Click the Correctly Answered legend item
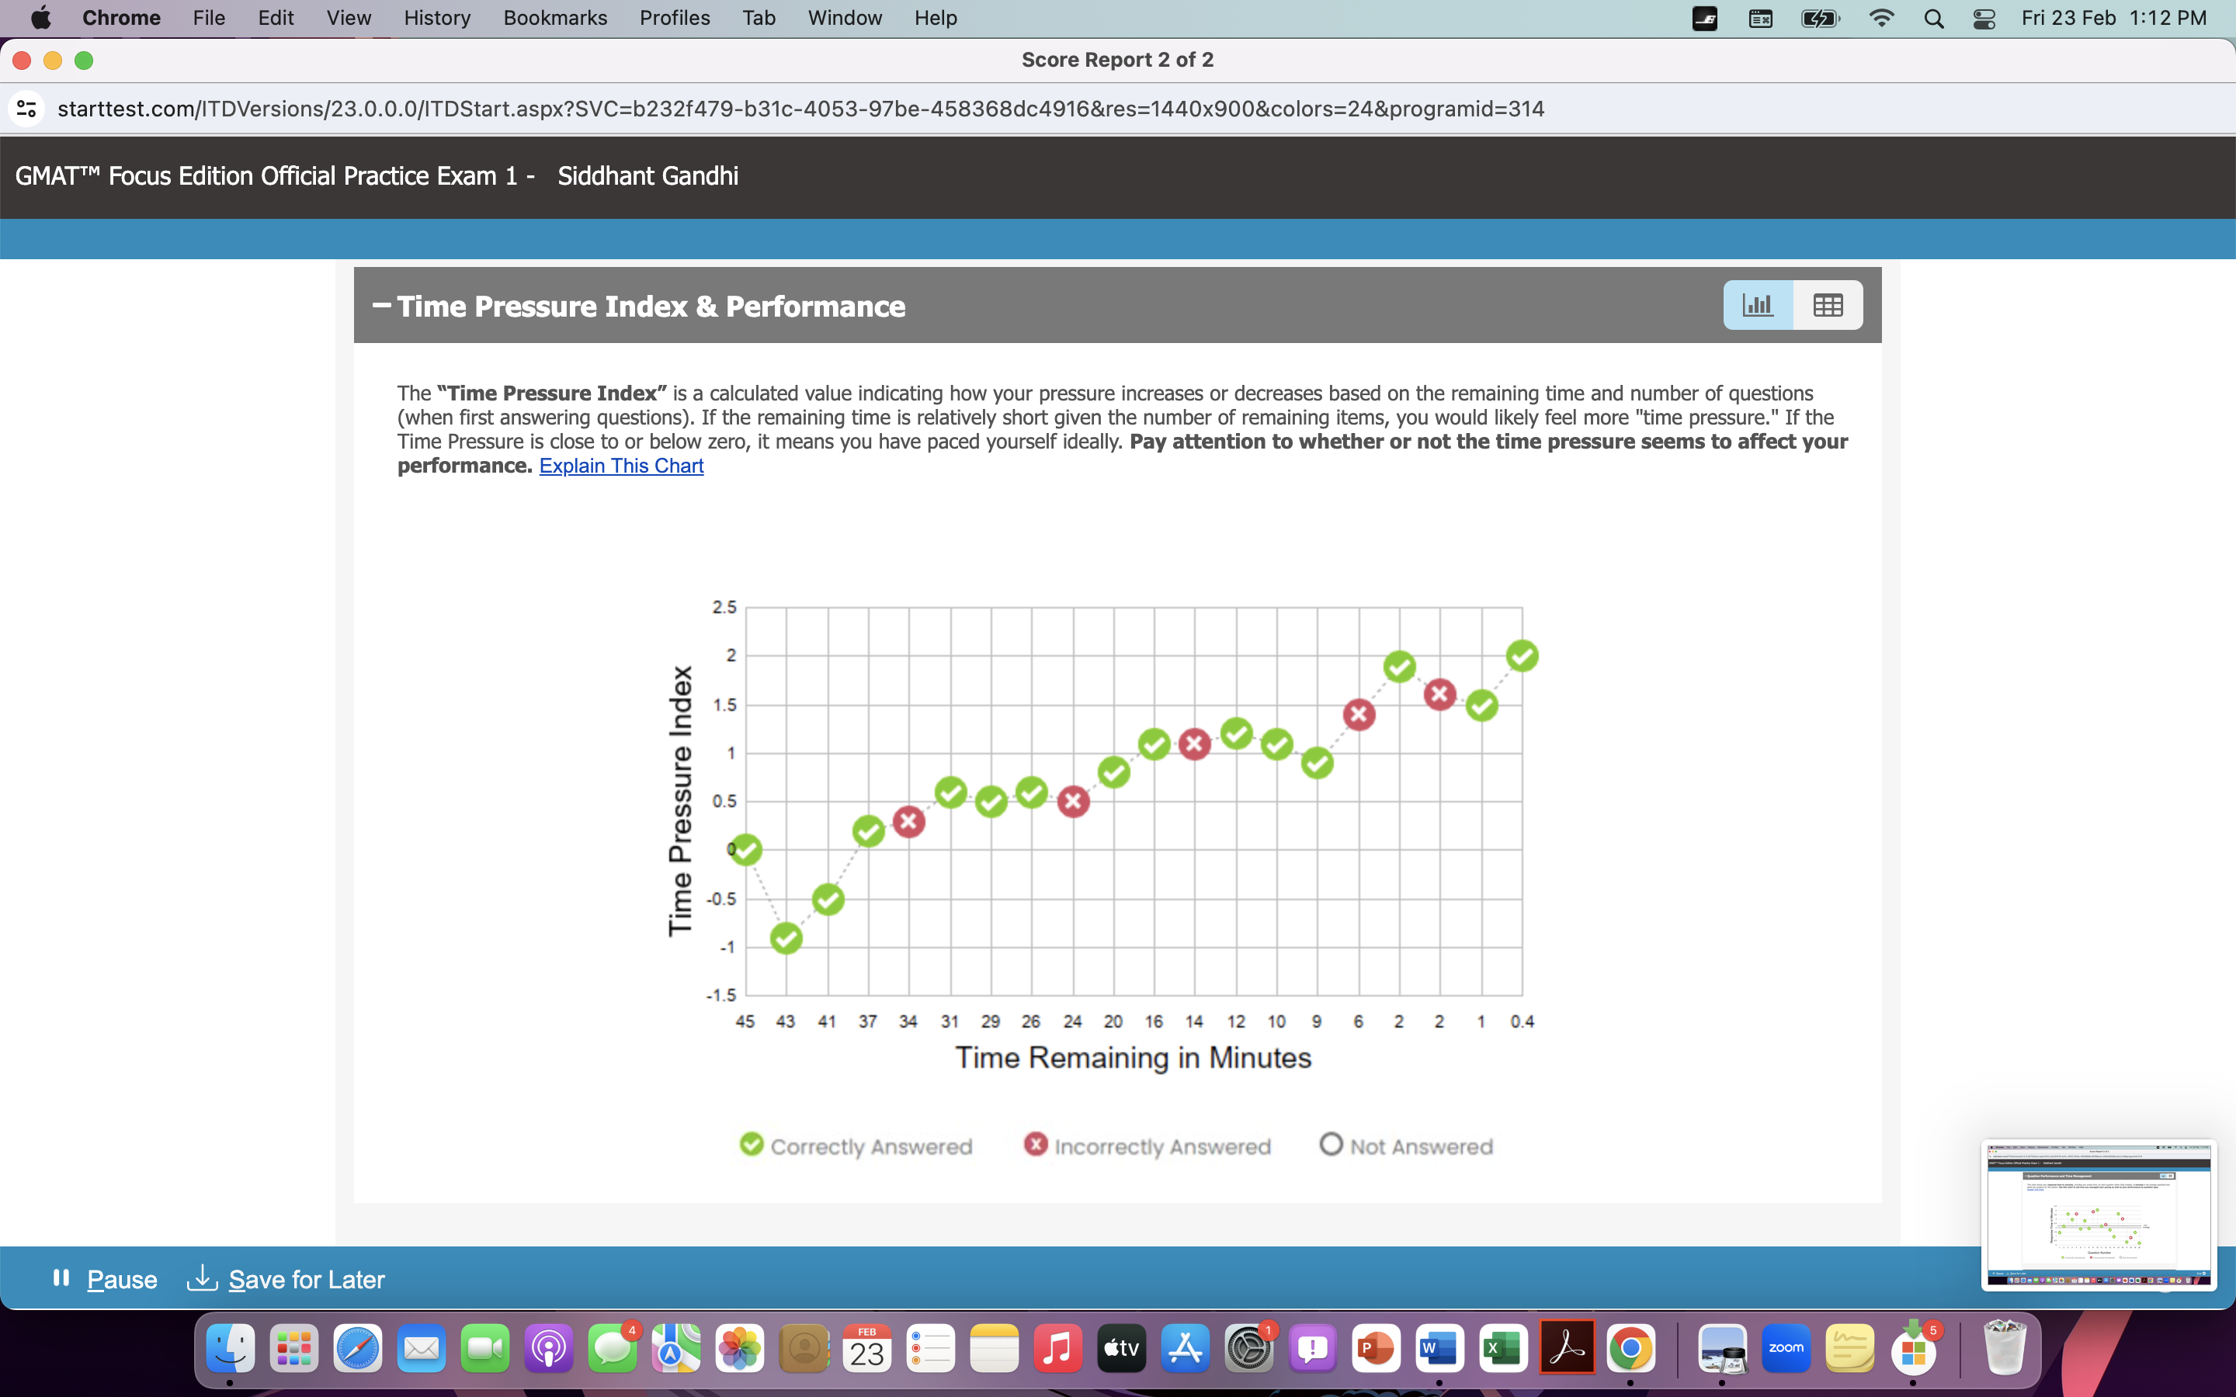This screenshot has width=2236, height=1397. click(856, 1146)
